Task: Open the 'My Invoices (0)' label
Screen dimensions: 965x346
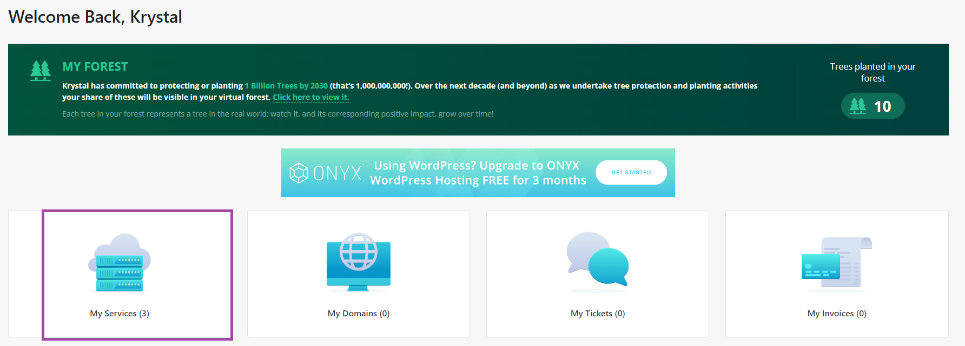Action: [837, 314]
